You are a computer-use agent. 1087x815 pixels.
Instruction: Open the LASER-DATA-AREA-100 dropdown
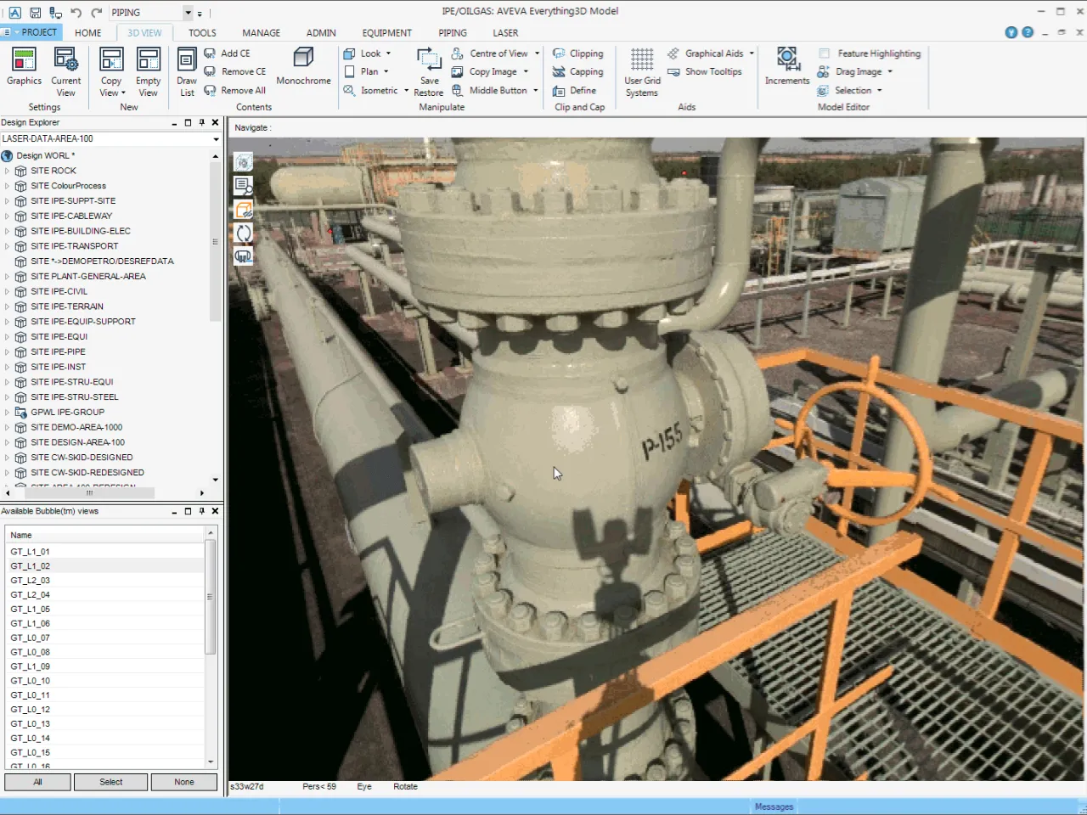click(x=216, y=139)
